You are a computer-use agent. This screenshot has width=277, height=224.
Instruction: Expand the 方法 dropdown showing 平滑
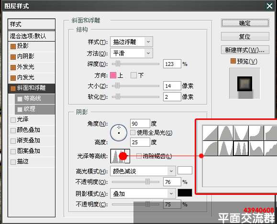pos(132,53)
